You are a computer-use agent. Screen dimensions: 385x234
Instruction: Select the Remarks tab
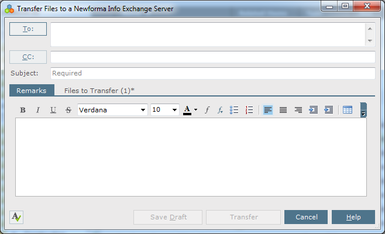(x=32, y=90)
